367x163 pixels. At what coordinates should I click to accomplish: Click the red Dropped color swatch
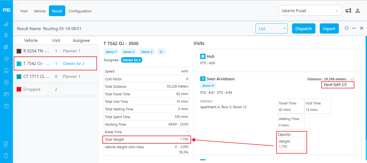coord(19,89)
